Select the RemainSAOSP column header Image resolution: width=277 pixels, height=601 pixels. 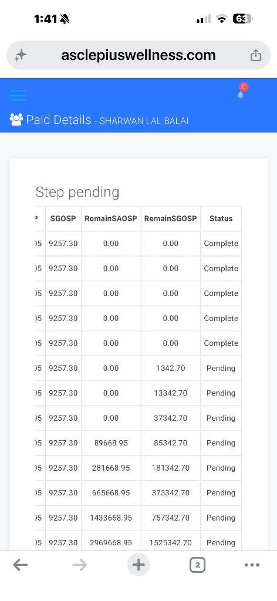pos(111,218)
